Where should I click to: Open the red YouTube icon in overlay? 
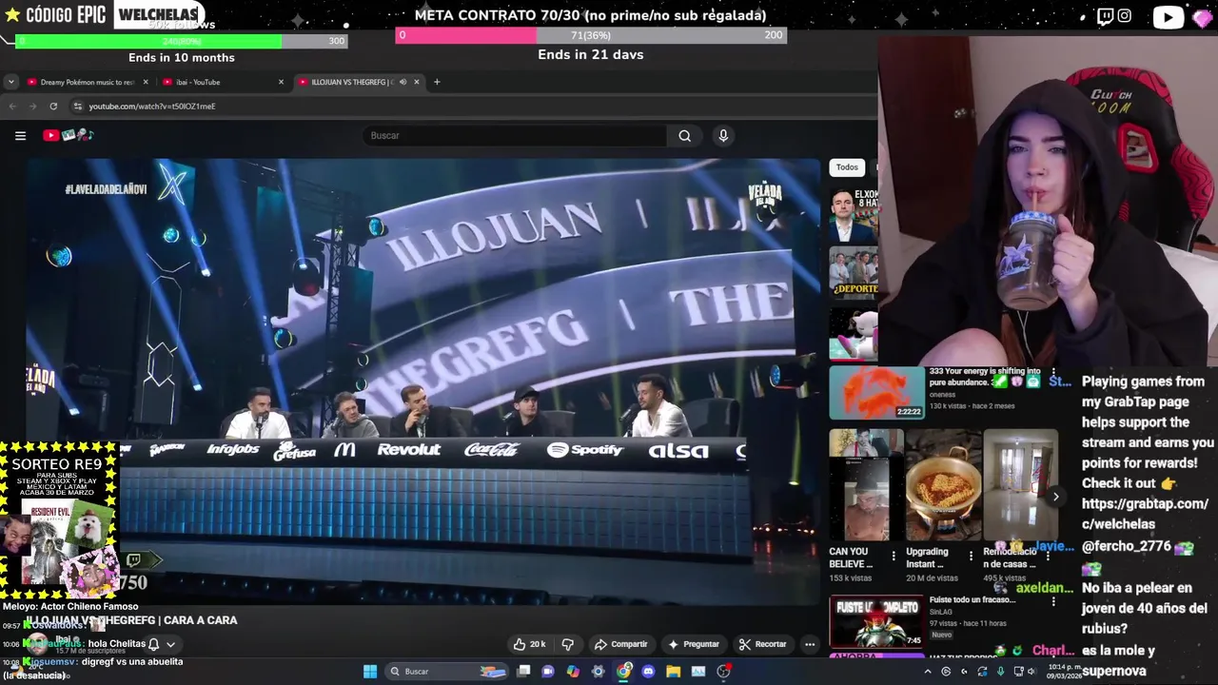[1168, 17]
